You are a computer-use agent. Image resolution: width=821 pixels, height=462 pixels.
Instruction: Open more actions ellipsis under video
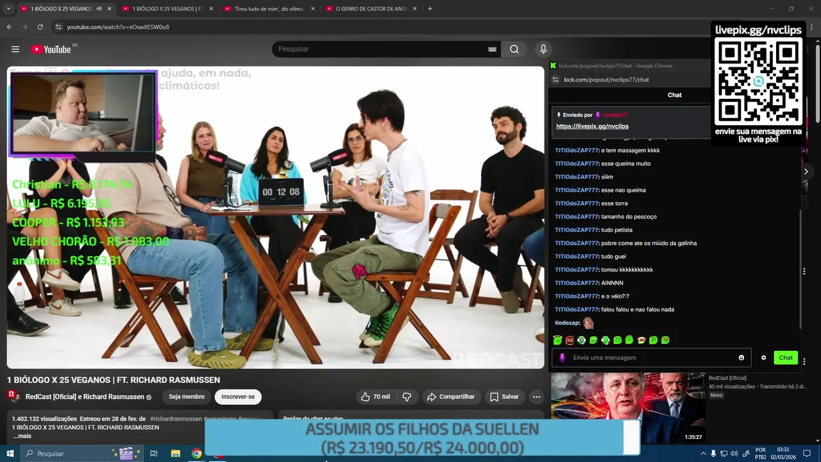pyautogui.click(x=536, y=397)
